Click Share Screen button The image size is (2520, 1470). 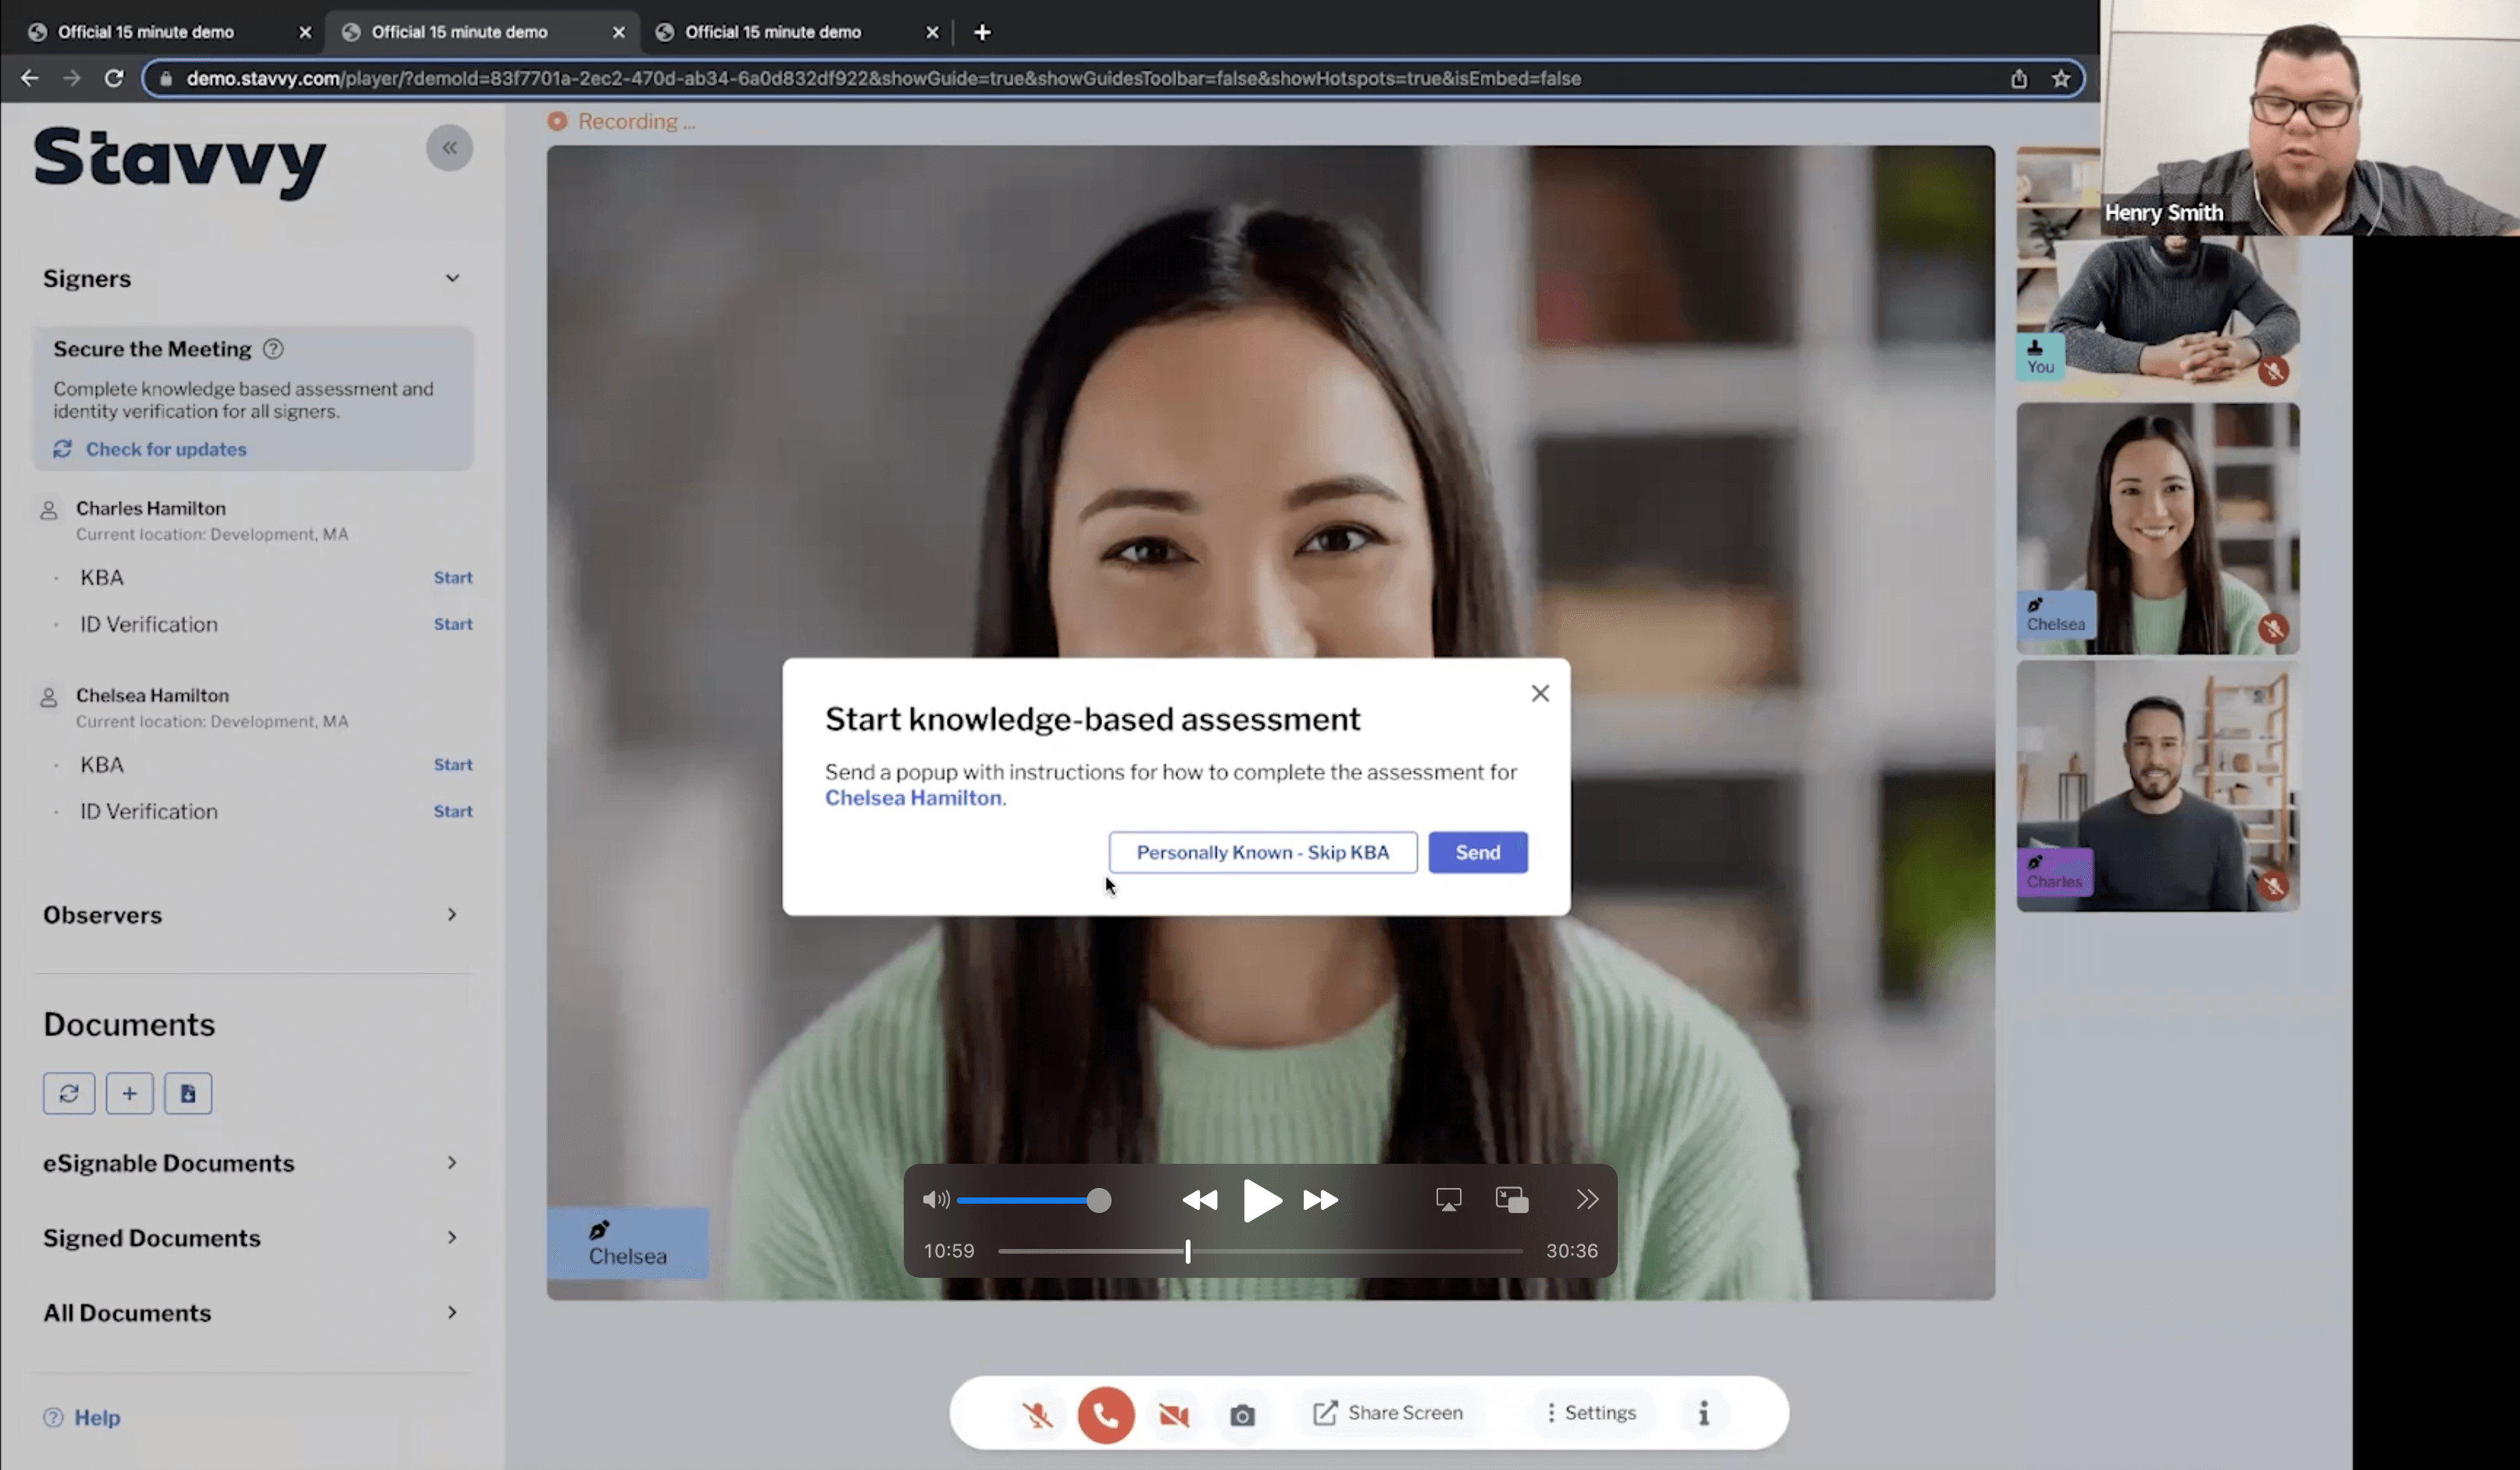click(x=1387, y=1413)
